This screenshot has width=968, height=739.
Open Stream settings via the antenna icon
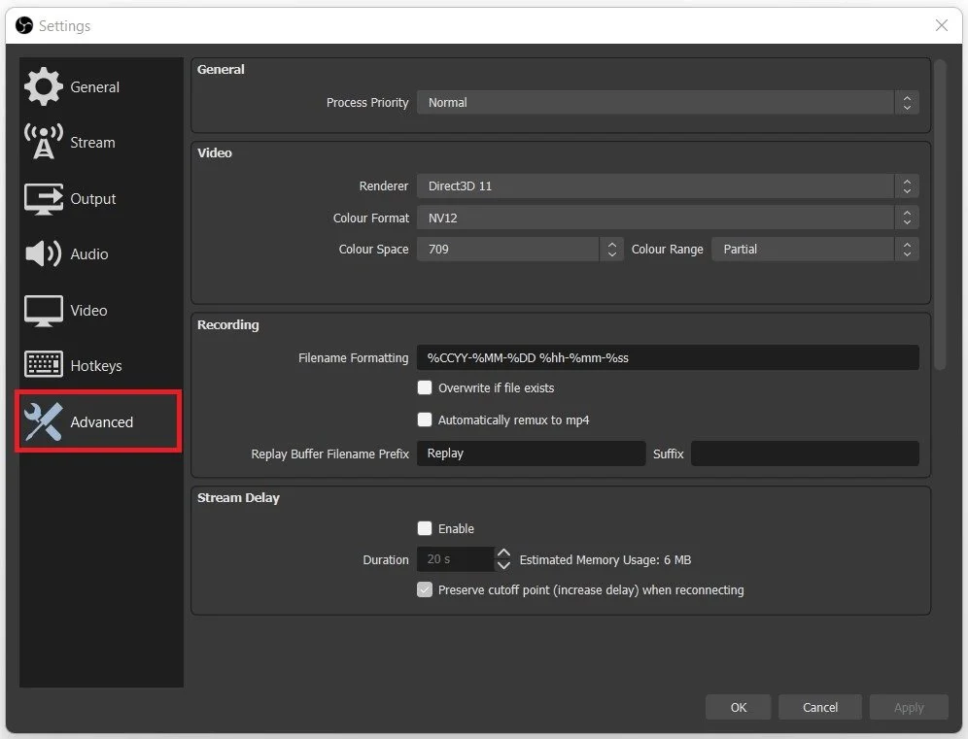pos(43,142)
